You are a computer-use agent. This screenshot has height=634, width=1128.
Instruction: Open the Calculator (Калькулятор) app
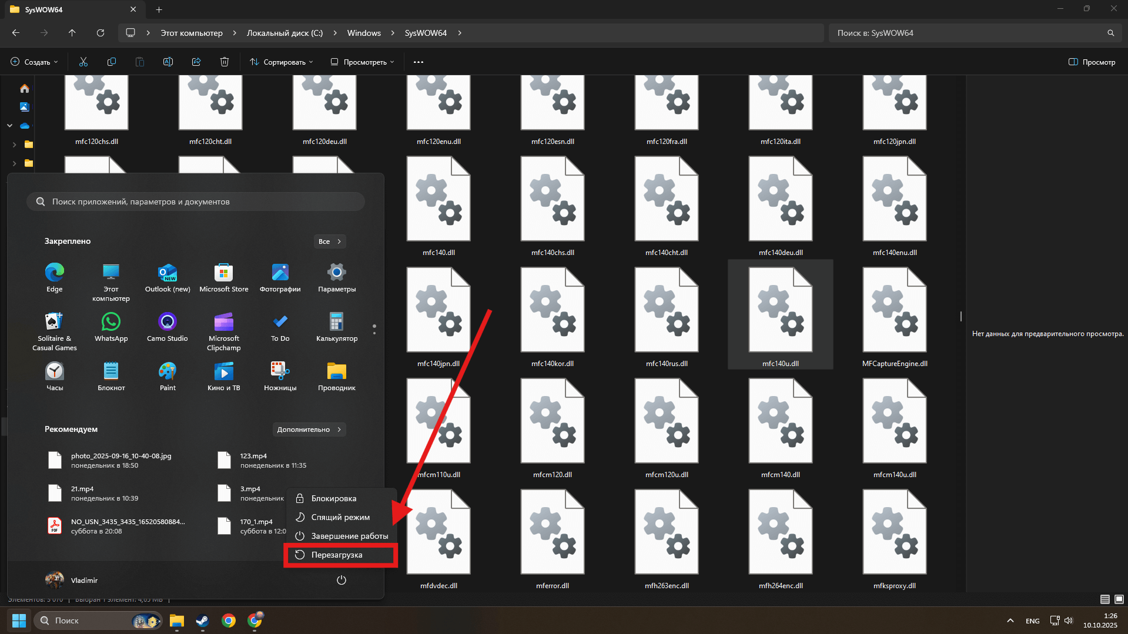[336, 323]
